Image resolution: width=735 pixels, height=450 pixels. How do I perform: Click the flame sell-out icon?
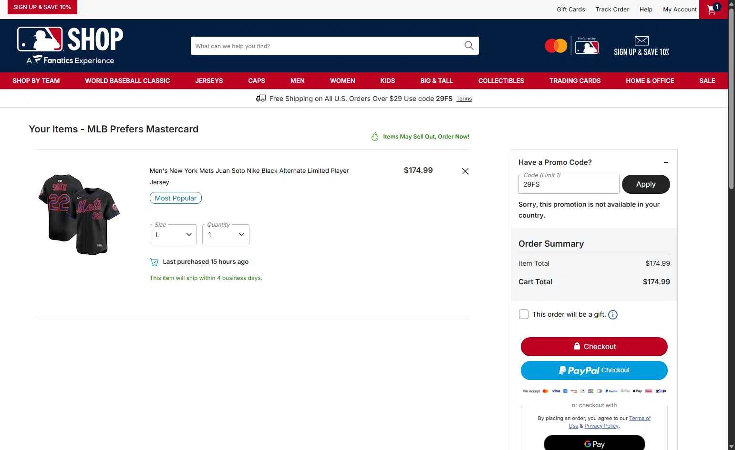(375, 137)
